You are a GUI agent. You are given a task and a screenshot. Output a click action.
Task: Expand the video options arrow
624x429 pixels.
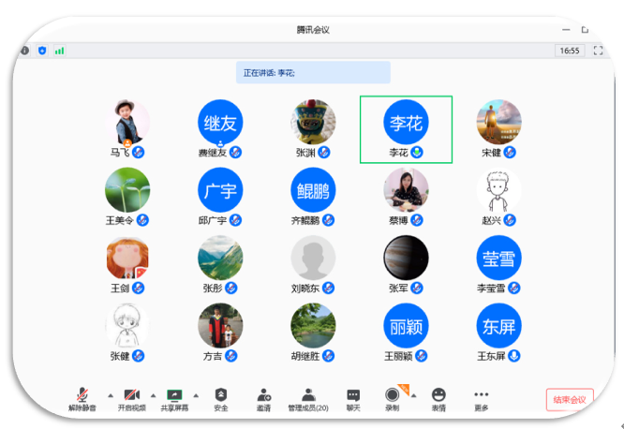pos(154,395)
